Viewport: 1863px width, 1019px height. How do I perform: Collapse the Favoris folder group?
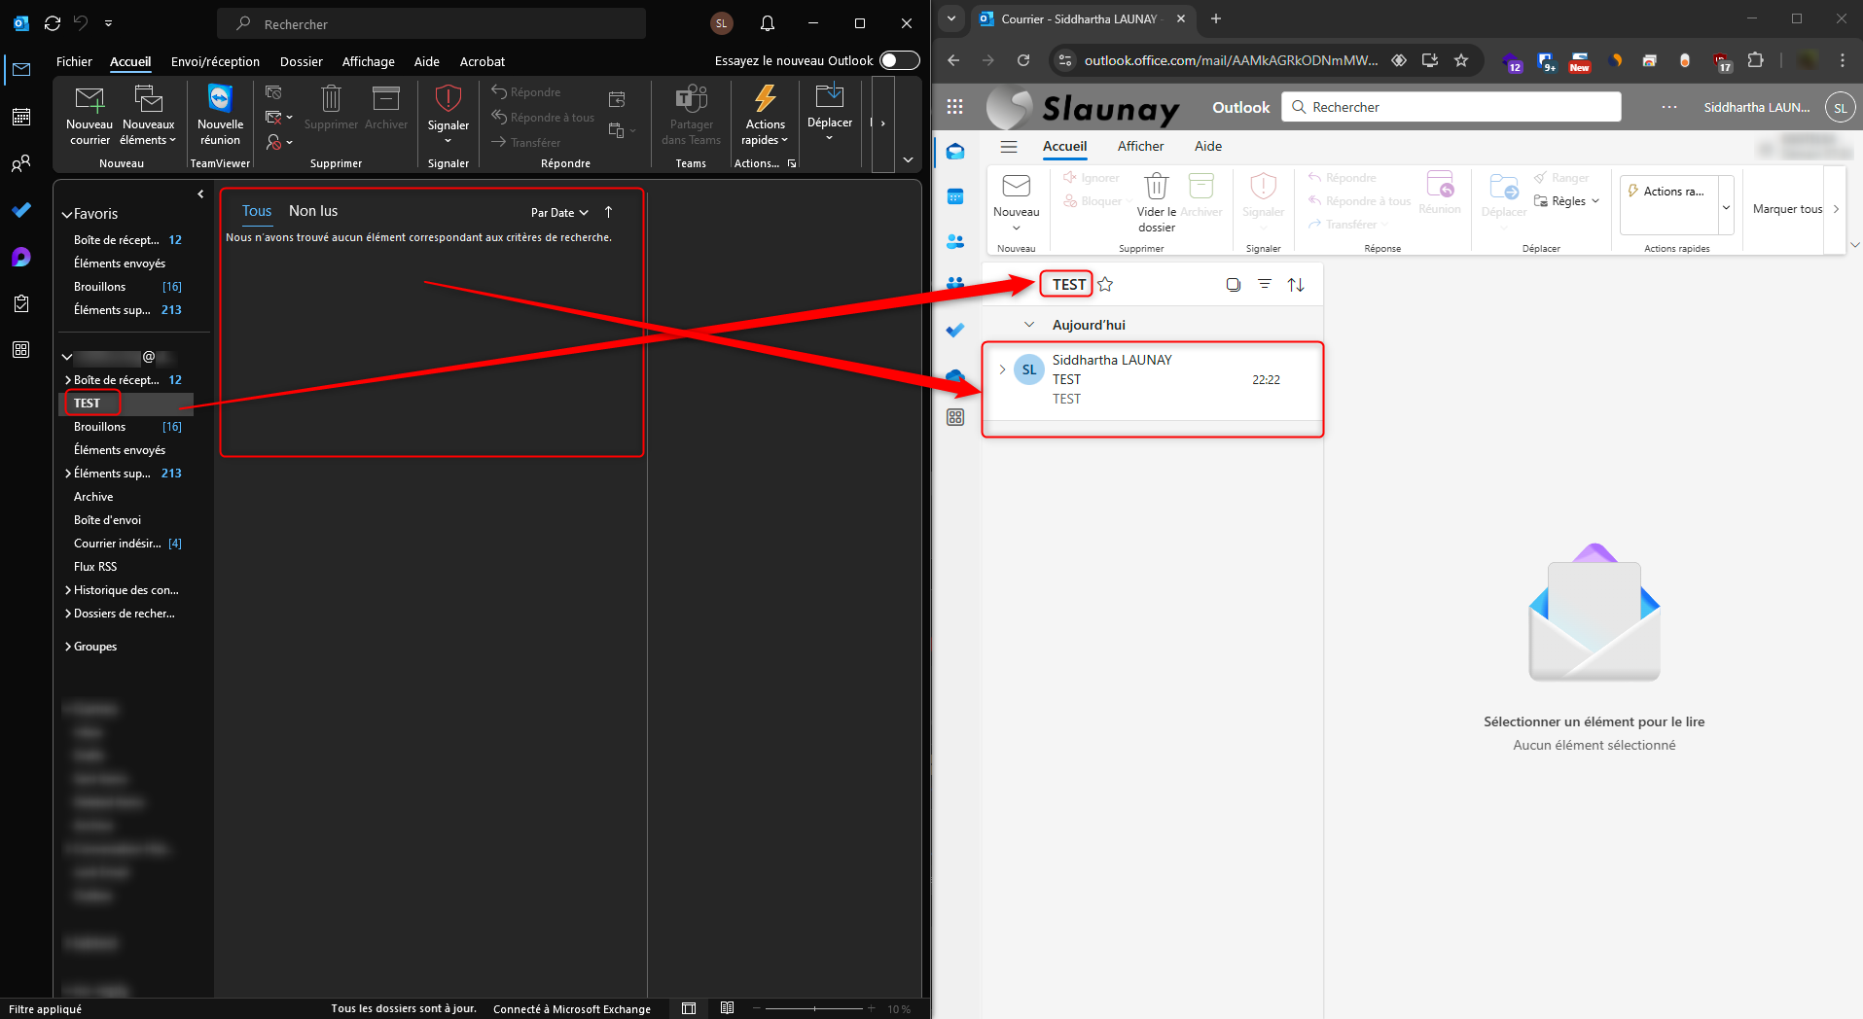[67, 215]
